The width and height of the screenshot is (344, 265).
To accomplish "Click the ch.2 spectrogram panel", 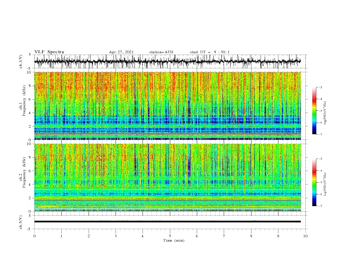I will 167,178.
